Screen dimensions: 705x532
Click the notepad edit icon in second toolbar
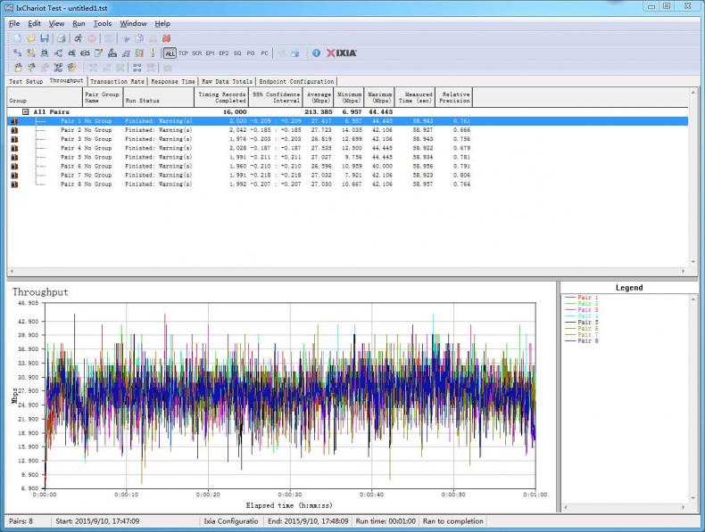(x=98, y=53)
